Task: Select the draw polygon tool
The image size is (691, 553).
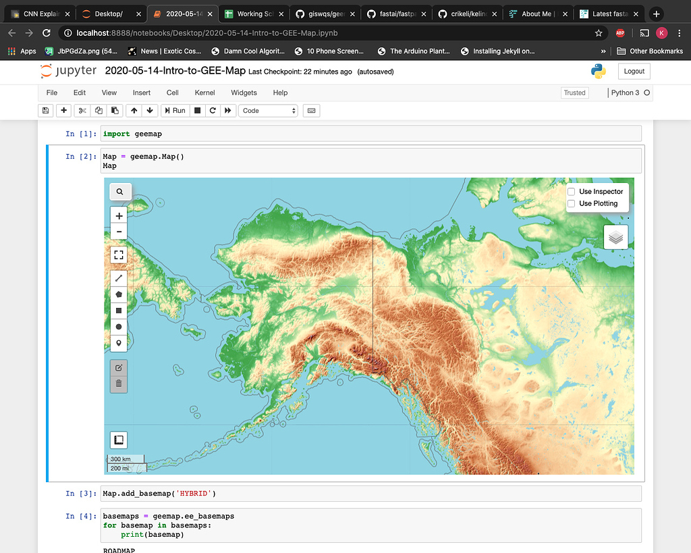Action: 119,294
